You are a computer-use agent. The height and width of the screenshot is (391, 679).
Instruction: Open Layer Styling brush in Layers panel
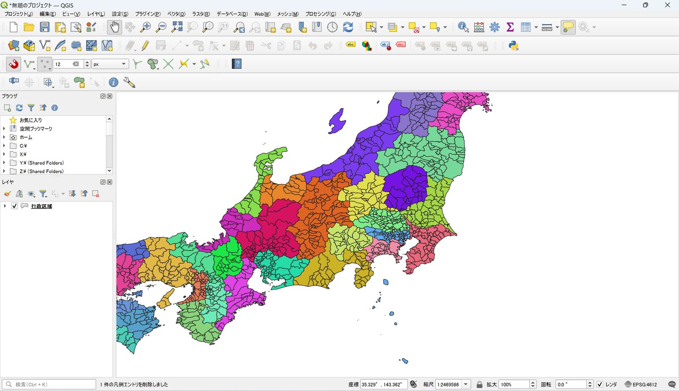(x=7, y=194)
